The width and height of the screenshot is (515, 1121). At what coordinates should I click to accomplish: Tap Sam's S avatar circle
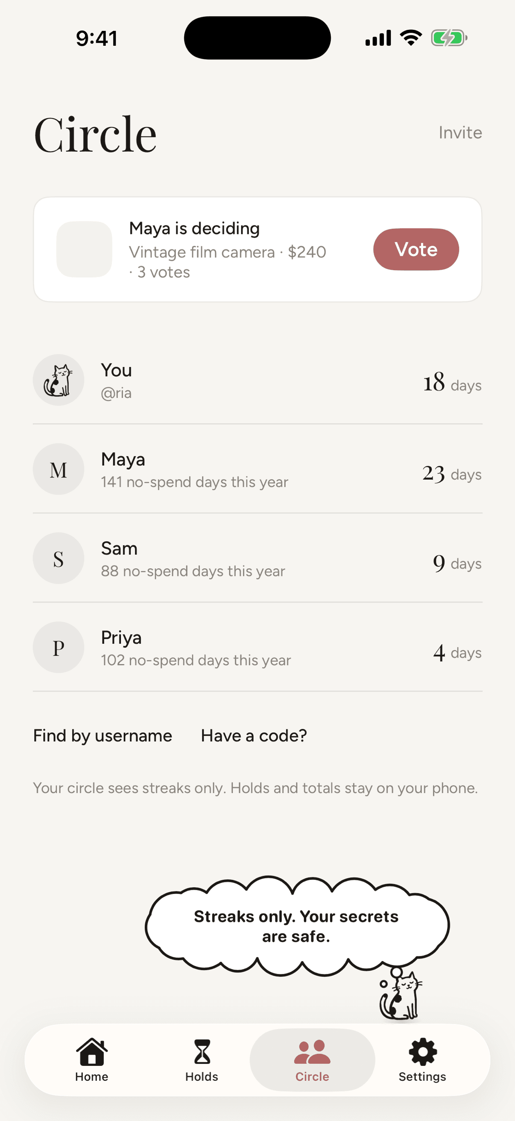point(59,558)
